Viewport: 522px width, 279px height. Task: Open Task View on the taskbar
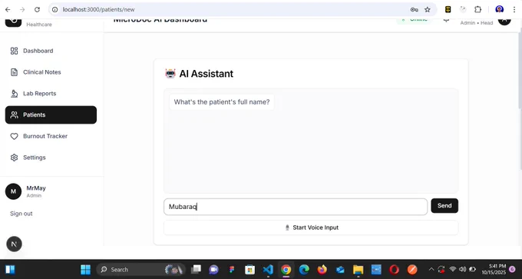coord(196,269)
